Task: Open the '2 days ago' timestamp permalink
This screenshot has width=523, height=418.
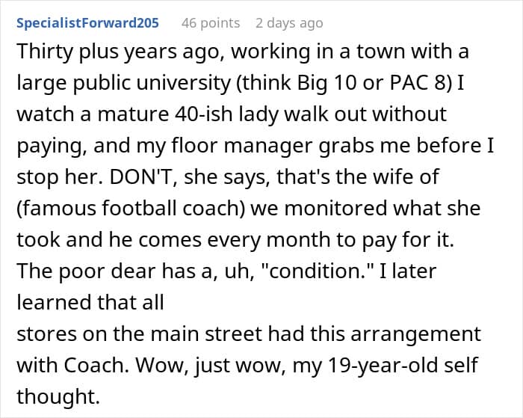Action: click(x=288, y=22)
